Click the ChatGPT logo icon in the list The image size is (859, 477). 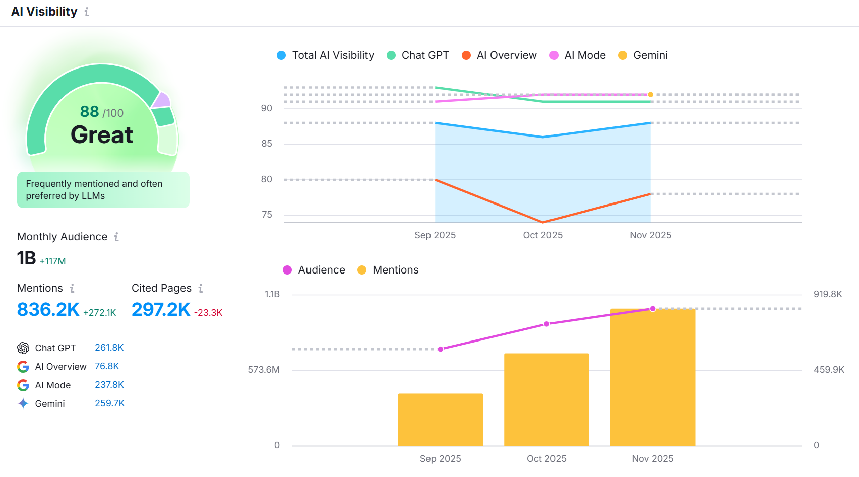click(23, 348)
